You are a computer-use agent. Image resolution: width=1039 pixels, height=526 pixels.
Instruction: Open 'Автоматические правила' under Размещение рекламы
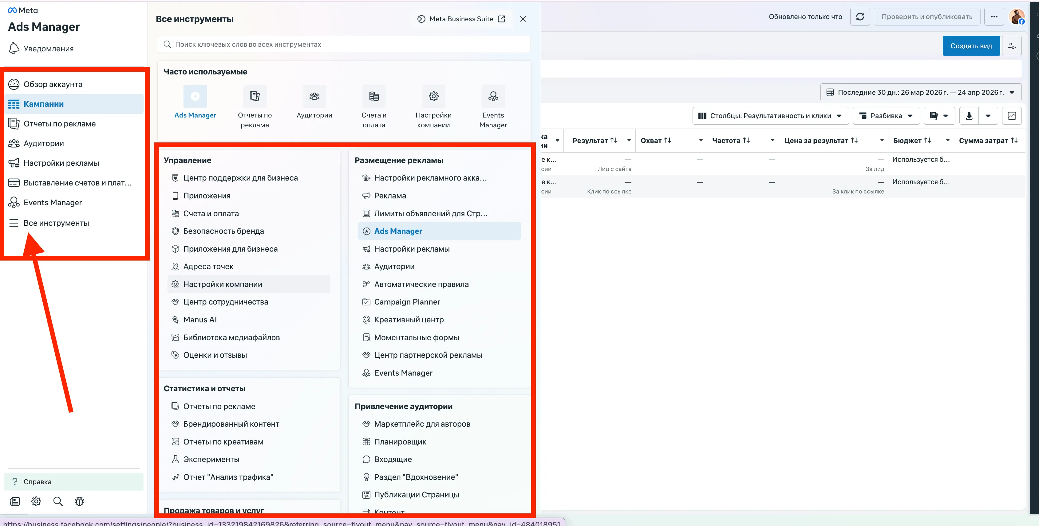(x=439, y=284)
